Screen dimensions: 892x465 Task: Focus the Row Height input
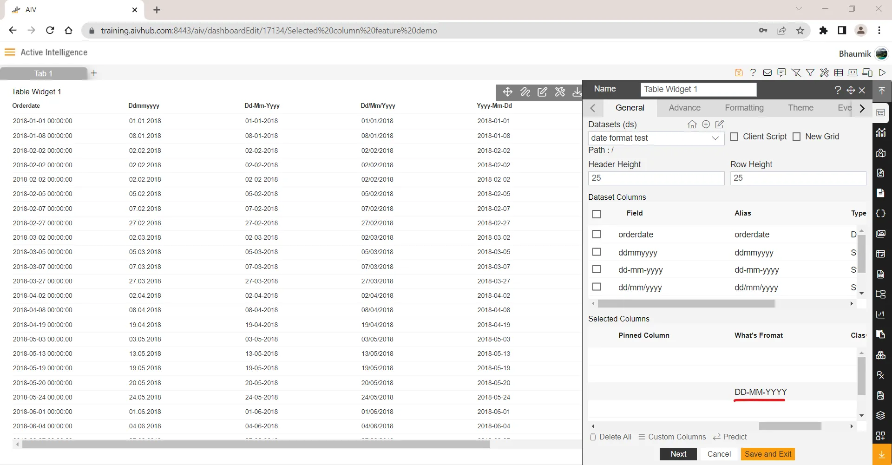click(798, 178)
